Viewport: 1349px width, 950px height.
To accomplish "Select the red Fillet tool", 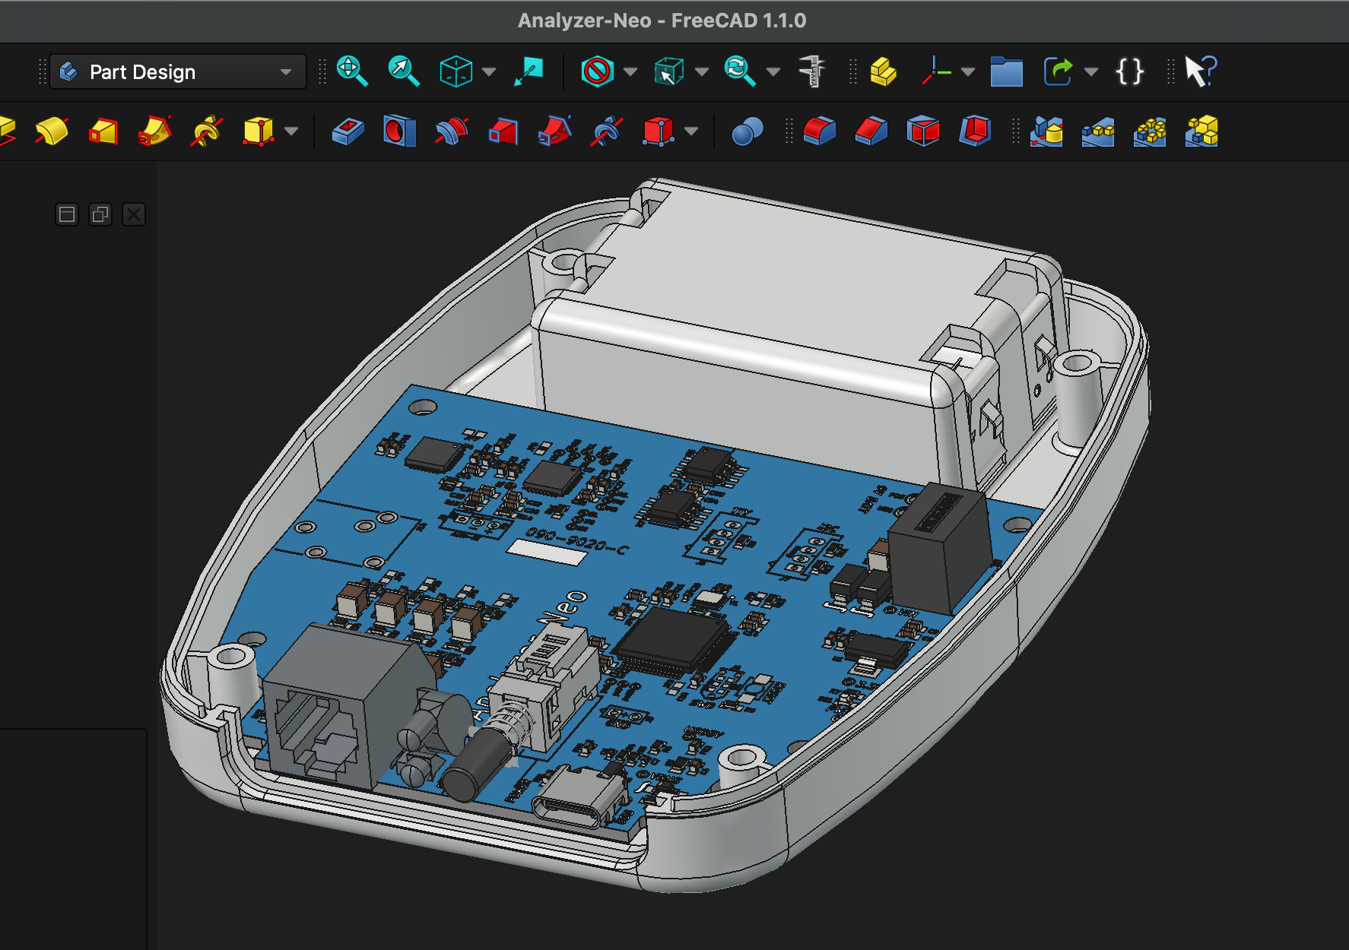I will coord(819,131).
